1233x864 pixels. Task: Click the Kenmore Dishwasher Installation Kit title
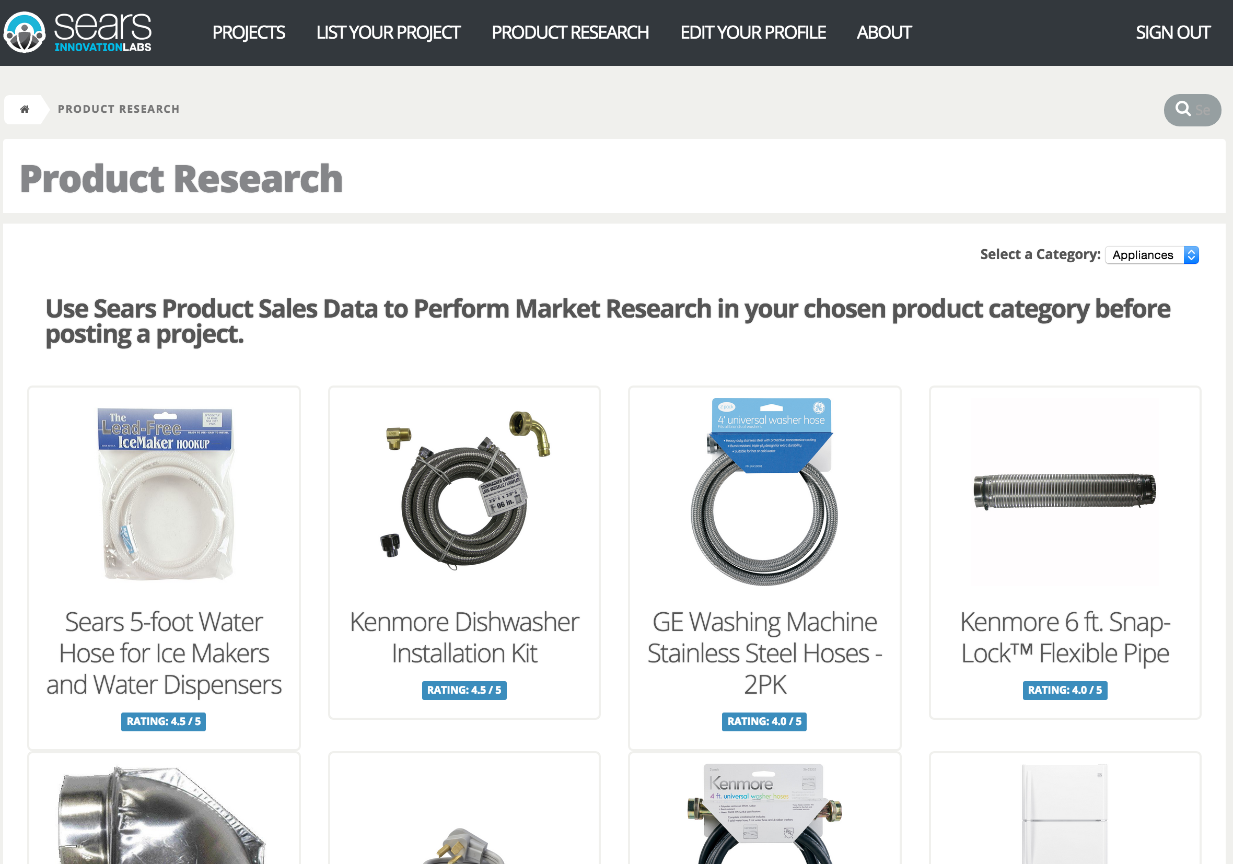(x=464, y=637)
